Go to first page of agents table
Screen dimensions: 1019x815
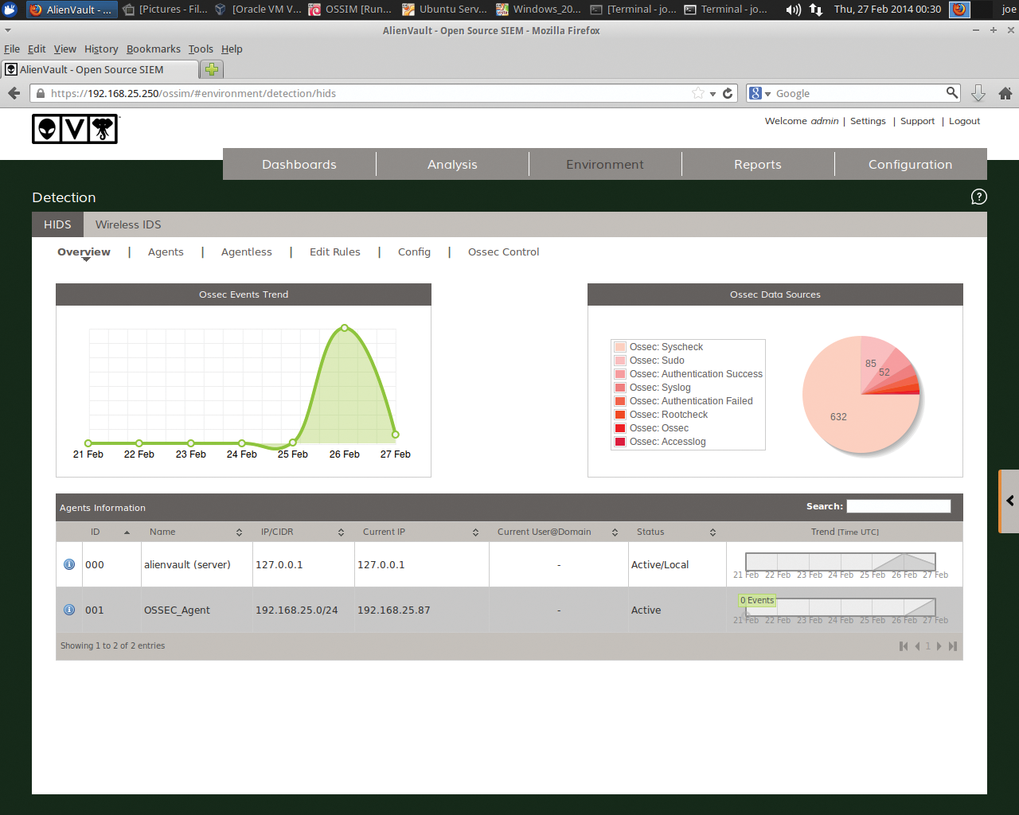point(904,646)
